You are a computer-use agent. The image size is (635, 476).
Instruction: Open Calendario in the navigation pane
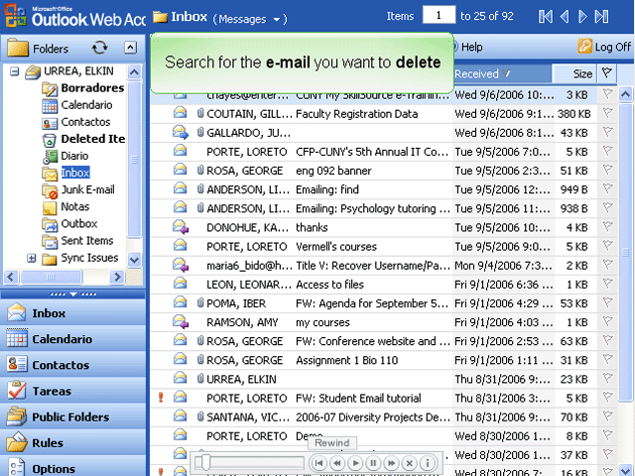(62, 339)
